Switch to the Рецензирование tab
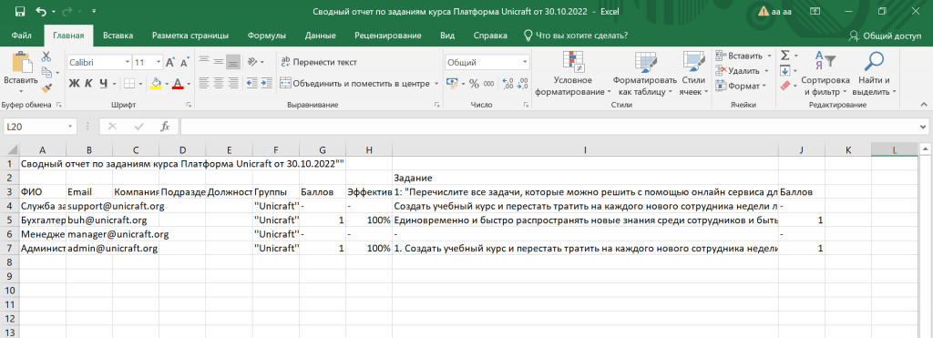 388,36
